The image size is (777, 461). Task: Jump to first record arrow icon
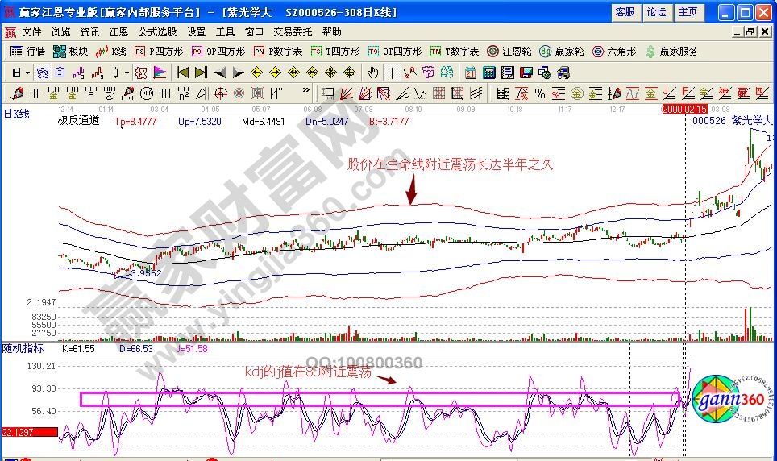[x=183, y=73]
